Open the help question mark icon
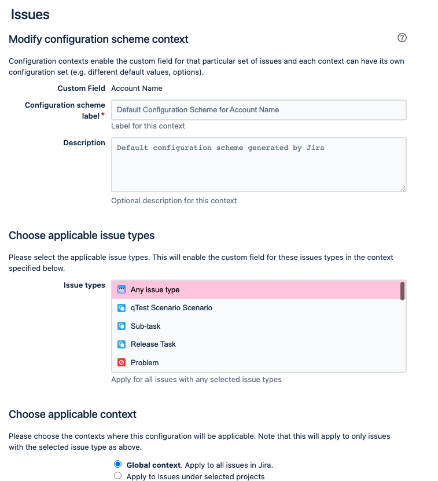Image resolution: width=438 pixels, height=481 pixels. (x=402, y=38)
